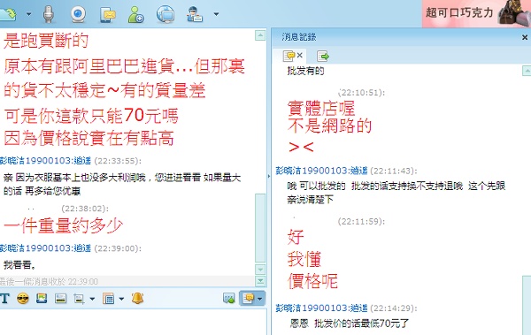
Task: Export the chat history with arrow icon
Action: coord(323,56)
